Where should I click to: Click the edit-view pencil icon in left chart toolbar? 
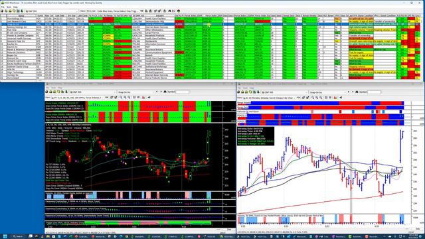click(x=116, y=98)
